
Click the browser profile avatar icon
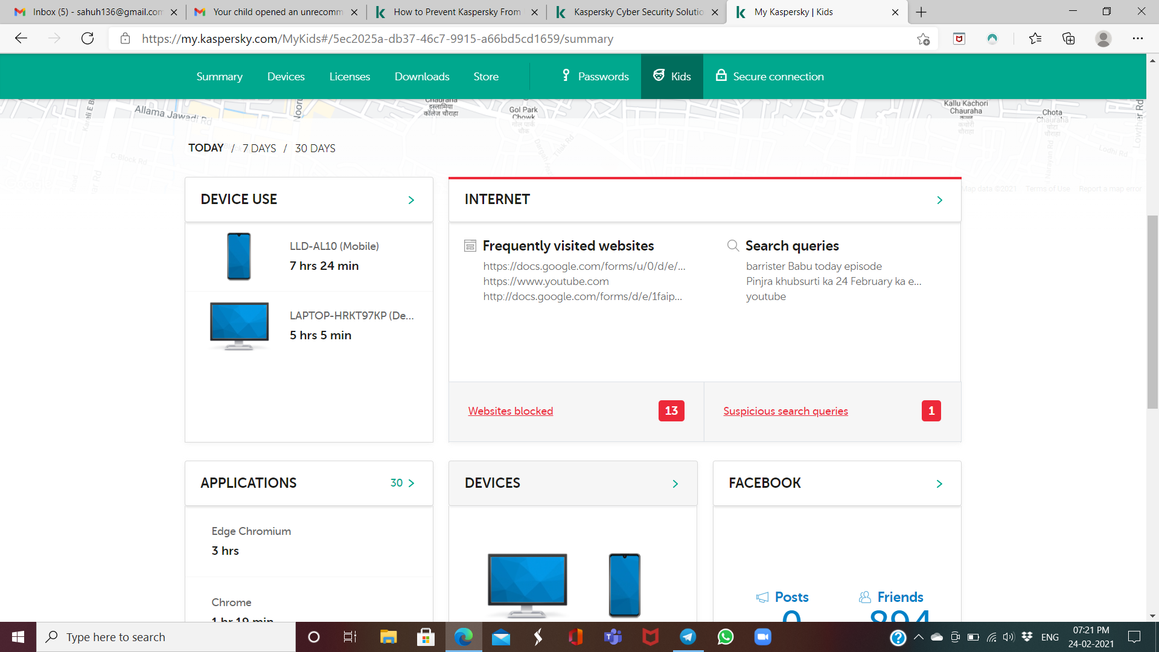pyautogui.click(x=1103, y=39)
